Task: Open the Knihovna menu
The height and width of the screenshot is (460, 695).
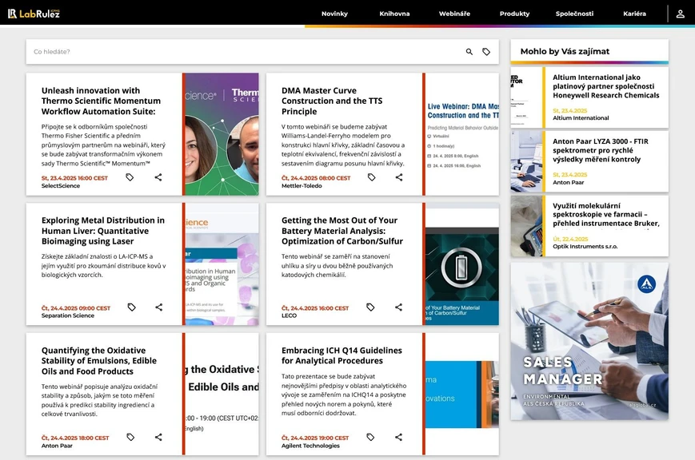Action: (x=394, y=14)
